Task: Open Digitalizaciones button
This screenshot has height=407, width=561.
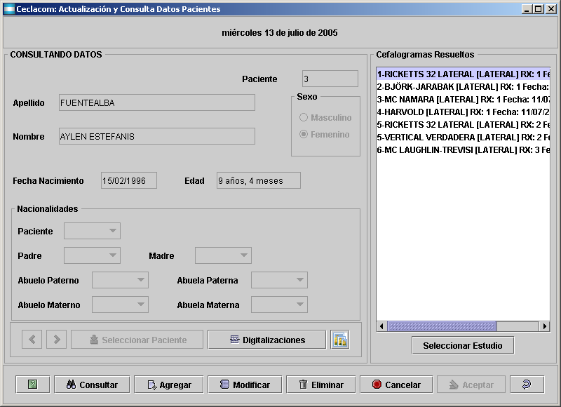Action: point(267,340)
